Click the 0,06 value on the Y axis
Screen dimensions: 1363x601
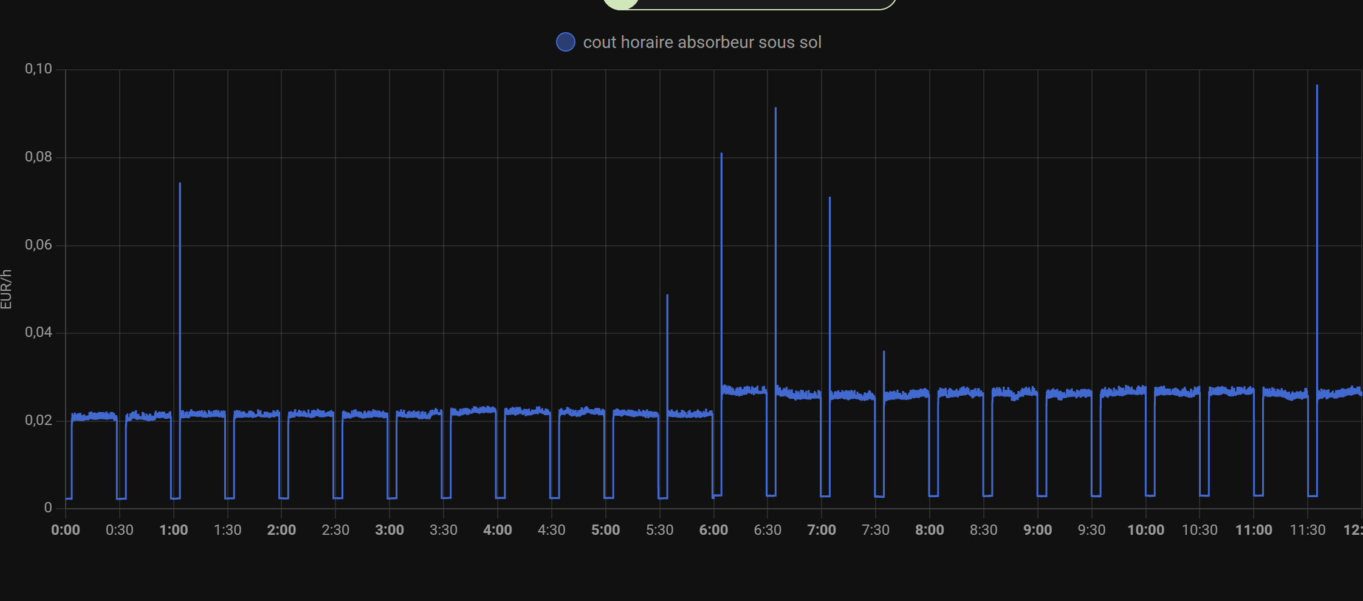pyautogui.click(x=38, y=245)
